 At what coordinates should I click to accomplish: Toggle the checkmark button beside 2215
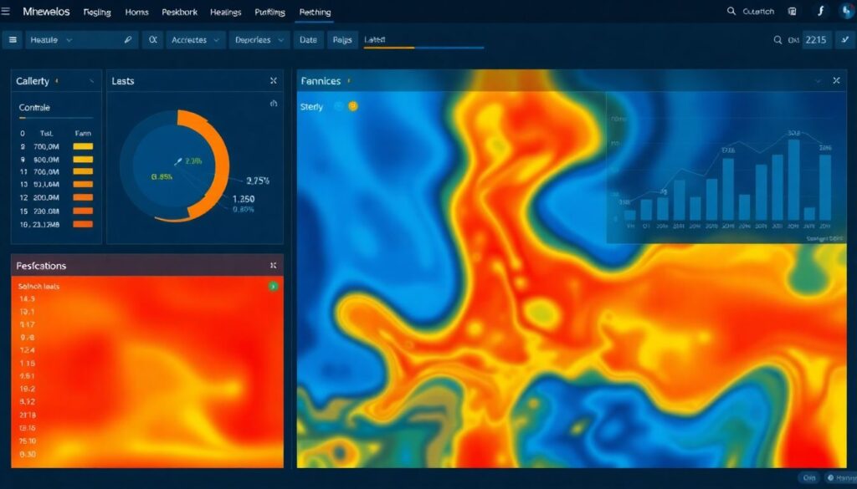point(844,39)
